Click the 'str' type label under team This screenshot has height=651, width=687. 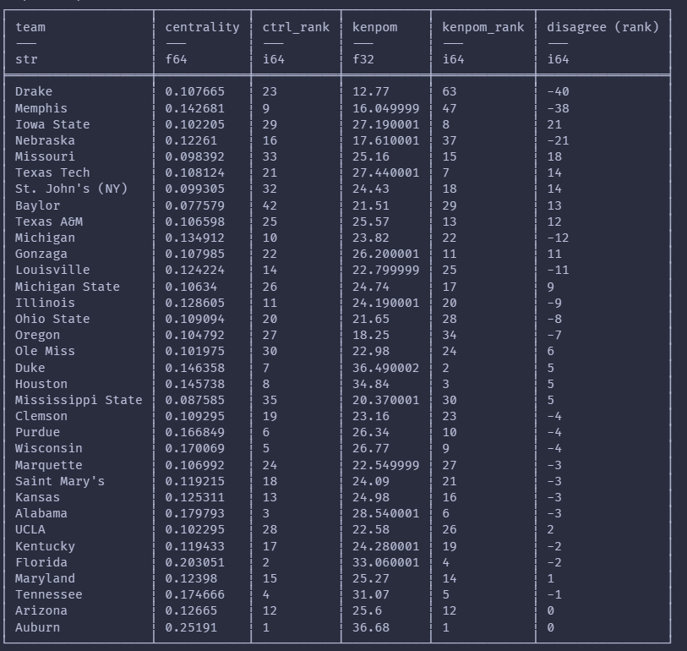pyautogui.click(x=26, y=60)
